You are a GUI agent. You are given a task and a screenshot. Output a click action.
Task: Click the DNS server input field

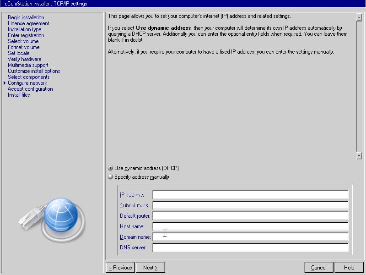click(x=250, y=247)
